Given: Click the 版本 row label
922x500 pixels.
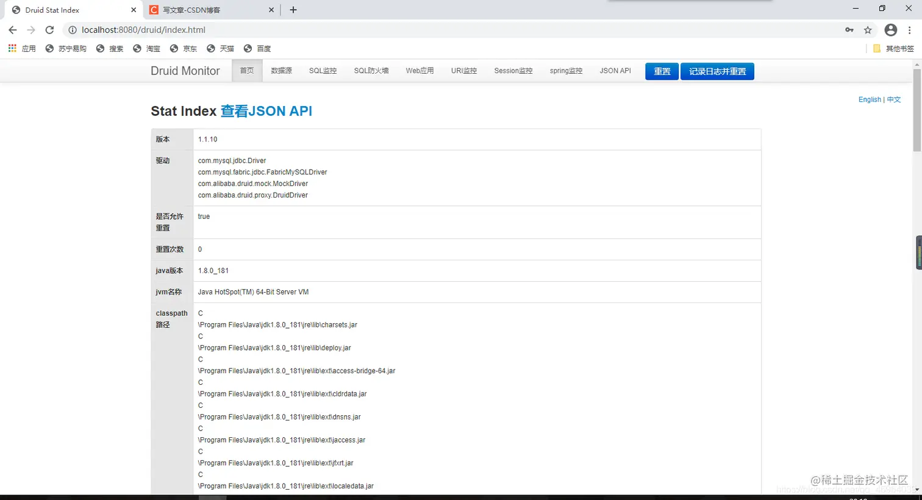Looking at the screenshot, I should 163,139.
